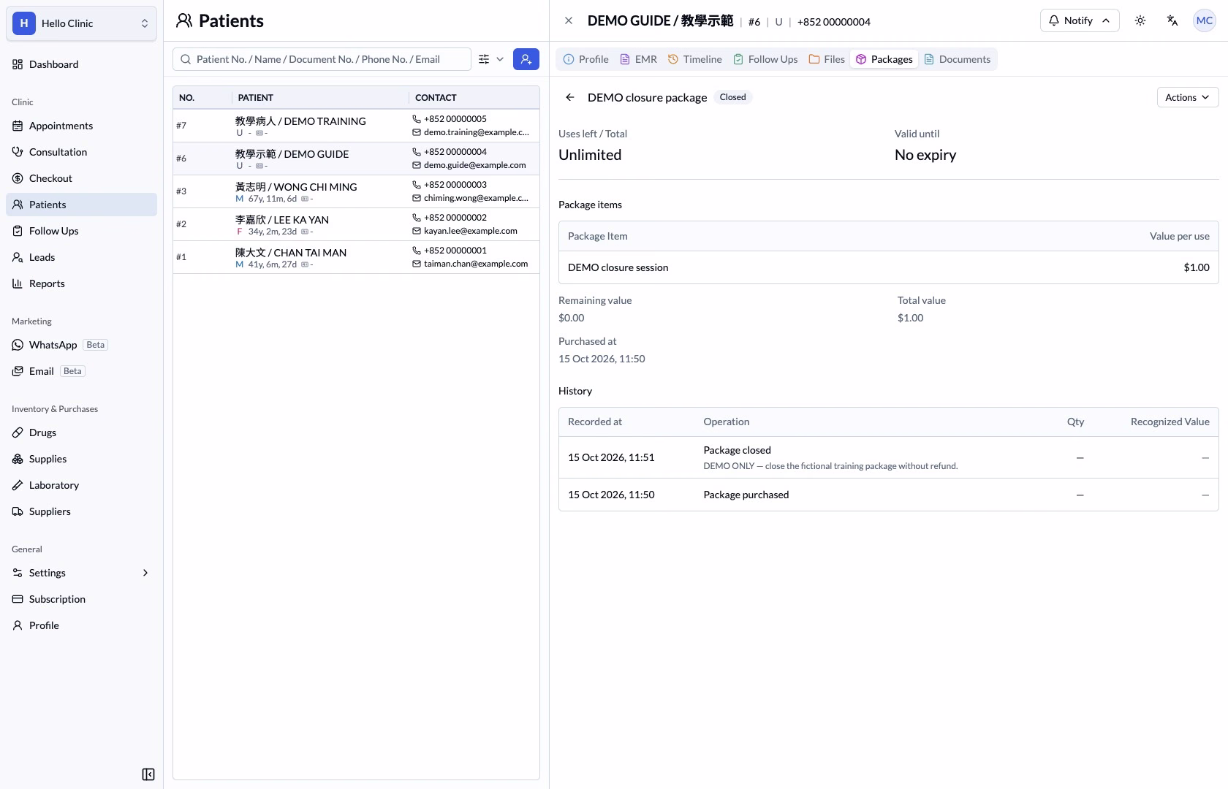Open WhatsApp marketing in the sidebar
This screenshot has width=1228, height=789.
point(81,345)
